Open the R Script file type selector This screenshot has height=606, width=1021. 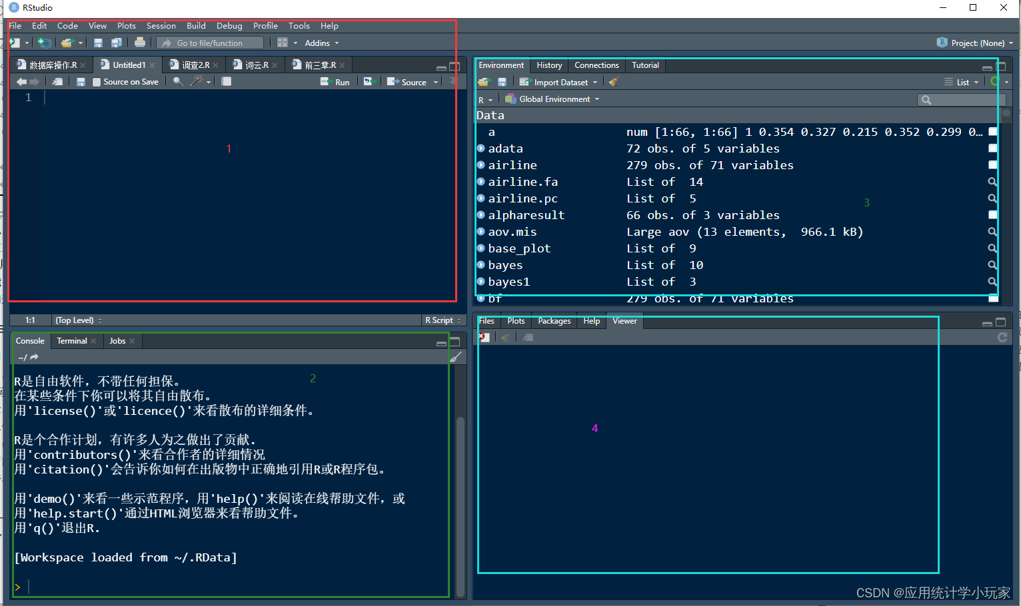tap(443, 320)
